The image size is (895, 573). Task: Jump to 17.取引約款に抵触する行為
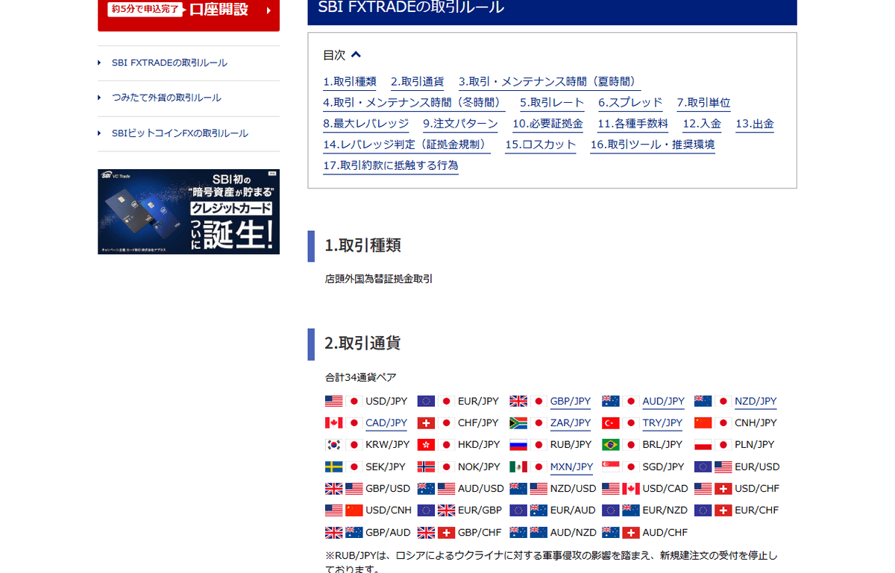(x=391, y=165)
